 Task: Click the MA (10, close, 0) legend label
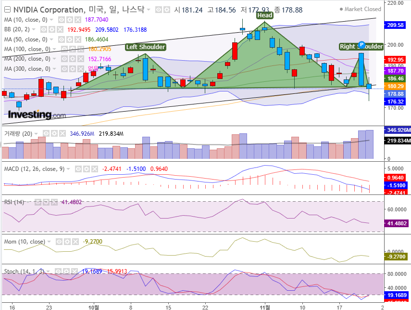[25, 20]
